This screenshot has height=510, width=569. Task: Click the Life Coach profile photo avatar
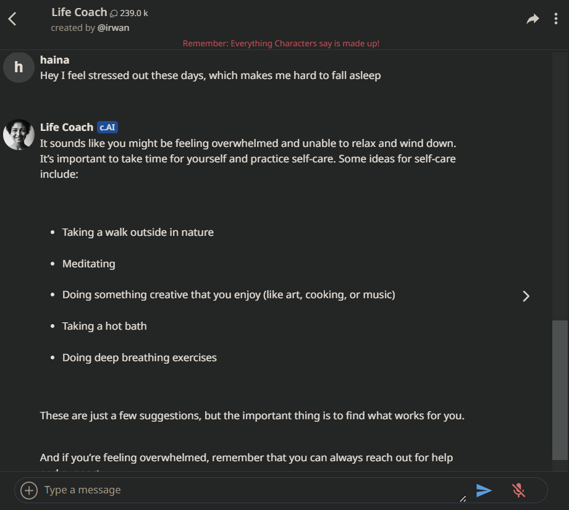pyautogui.click(x=19, y=135)
